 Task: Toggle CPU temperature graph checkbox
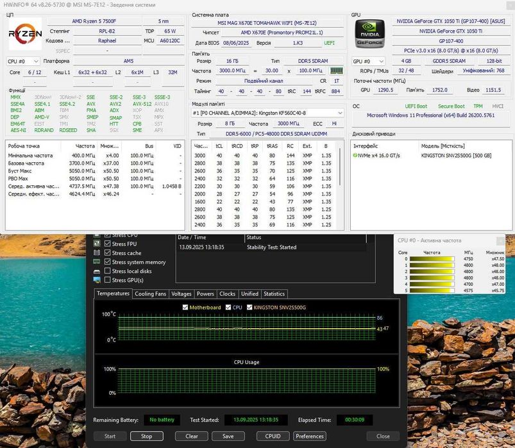click(x=228, y=307)
